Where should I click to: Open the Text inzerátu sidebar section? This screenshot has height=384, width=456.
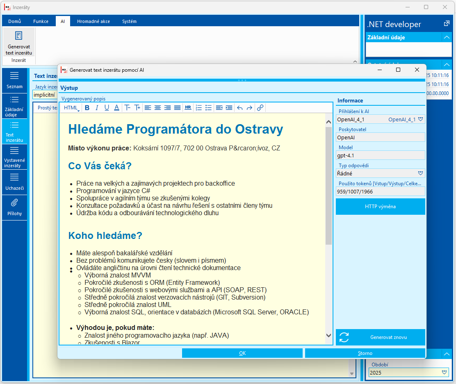pyautogui.click(x=14, y=132)
